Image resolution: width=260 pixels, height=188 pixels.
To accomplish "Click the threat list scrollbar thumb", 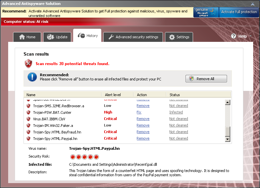I will coord(227,131).
